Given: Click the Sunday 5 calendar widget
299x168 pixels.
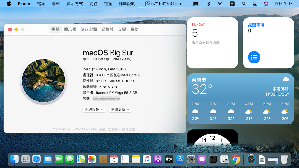Looking at the screenshot, I should coord(212,43).
